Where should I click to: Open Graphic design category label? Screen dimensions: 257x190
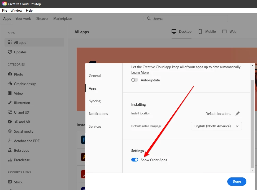25,84
